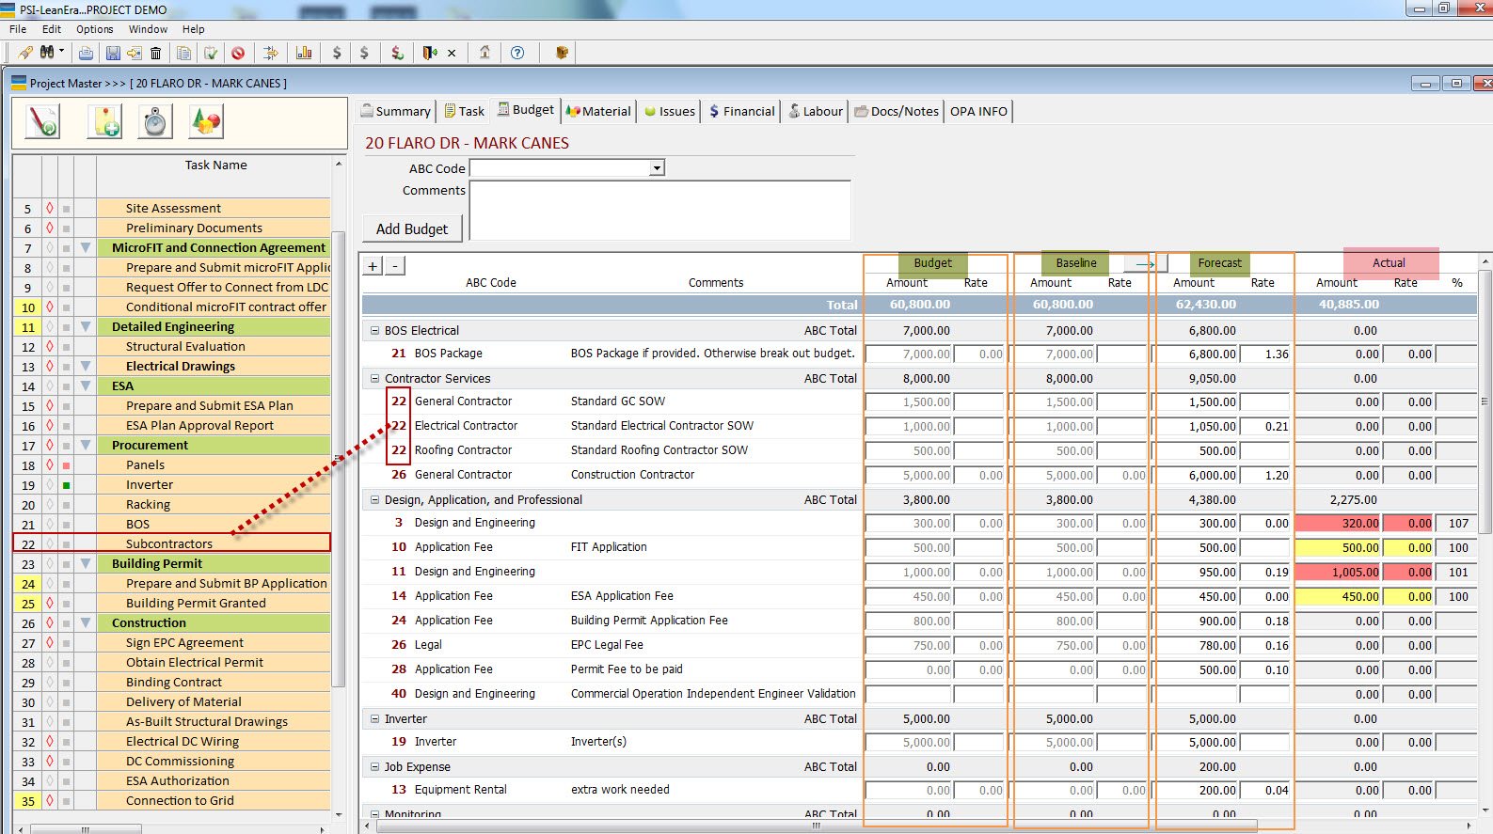Toggle the diamond marker on Site Assessment row
1493x834 pixels.
click(49, 209)
